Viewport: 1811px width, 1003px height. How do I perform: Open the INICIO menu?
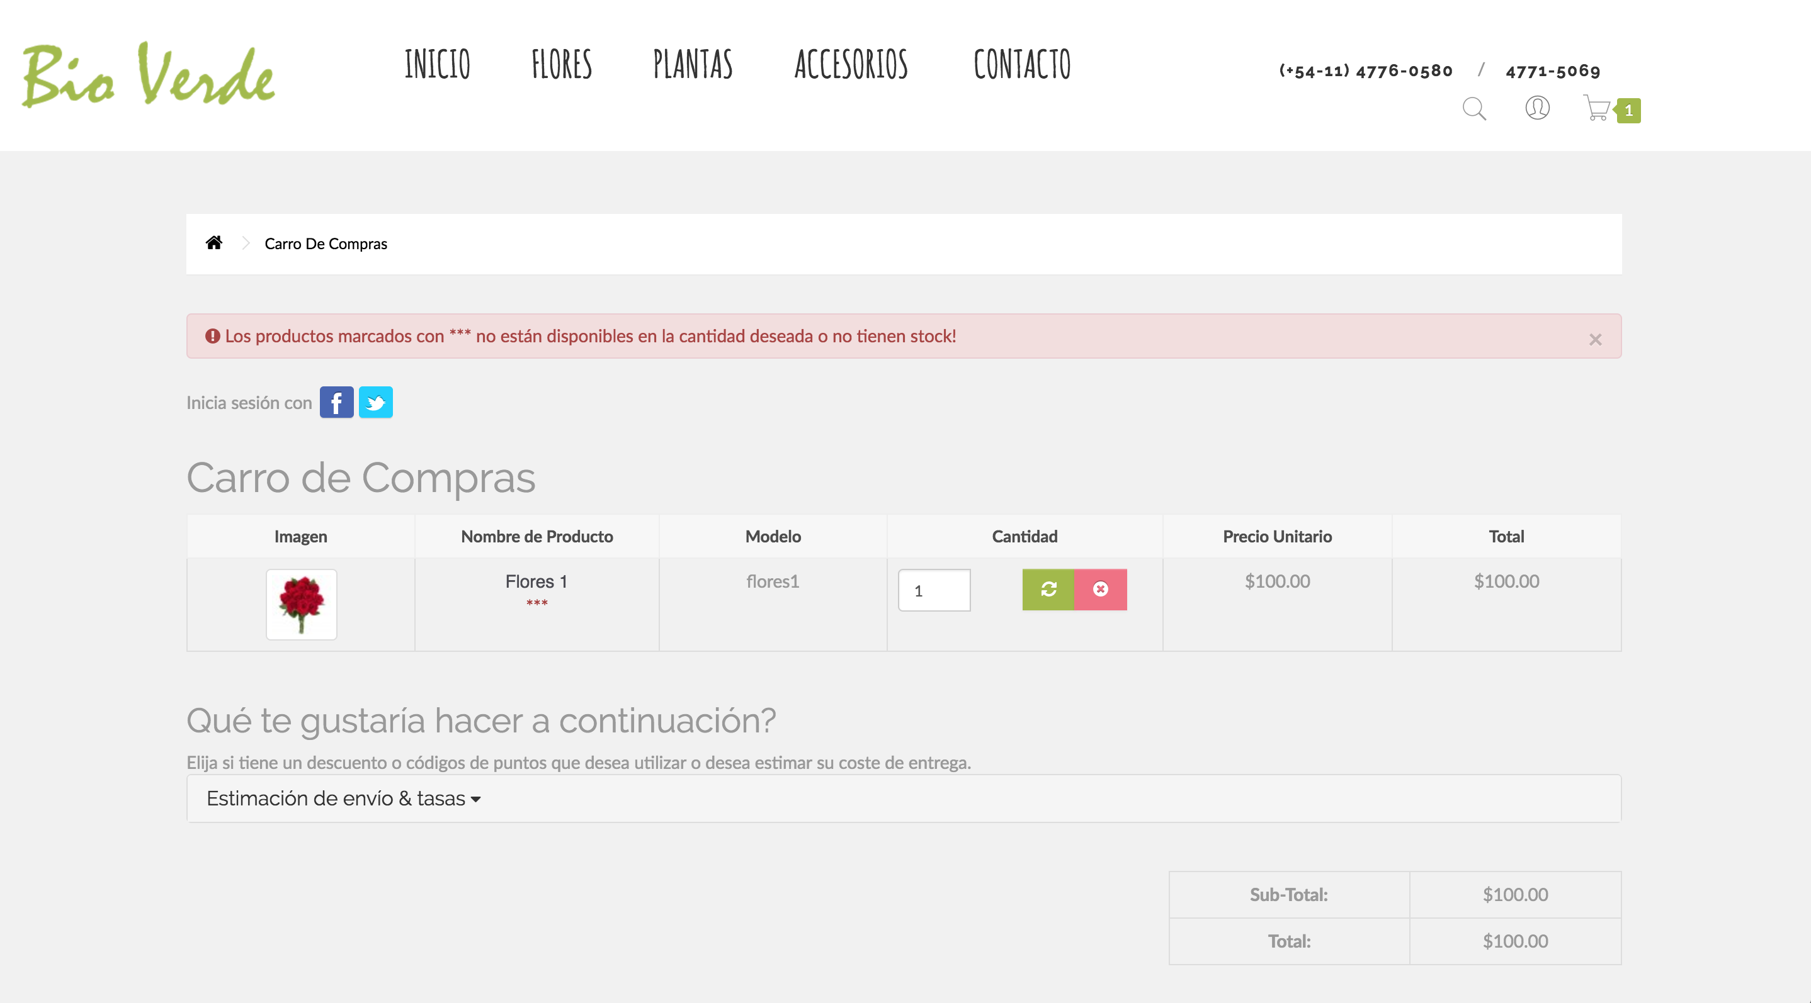click(x=437, y=65)
